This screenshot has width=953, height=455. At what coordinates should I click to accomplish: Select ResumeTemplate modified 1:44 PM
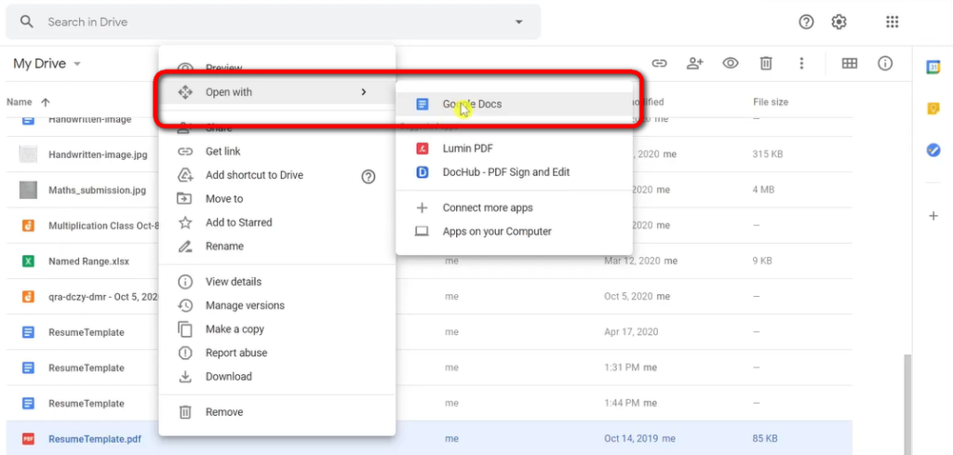(x=87, y=404)
